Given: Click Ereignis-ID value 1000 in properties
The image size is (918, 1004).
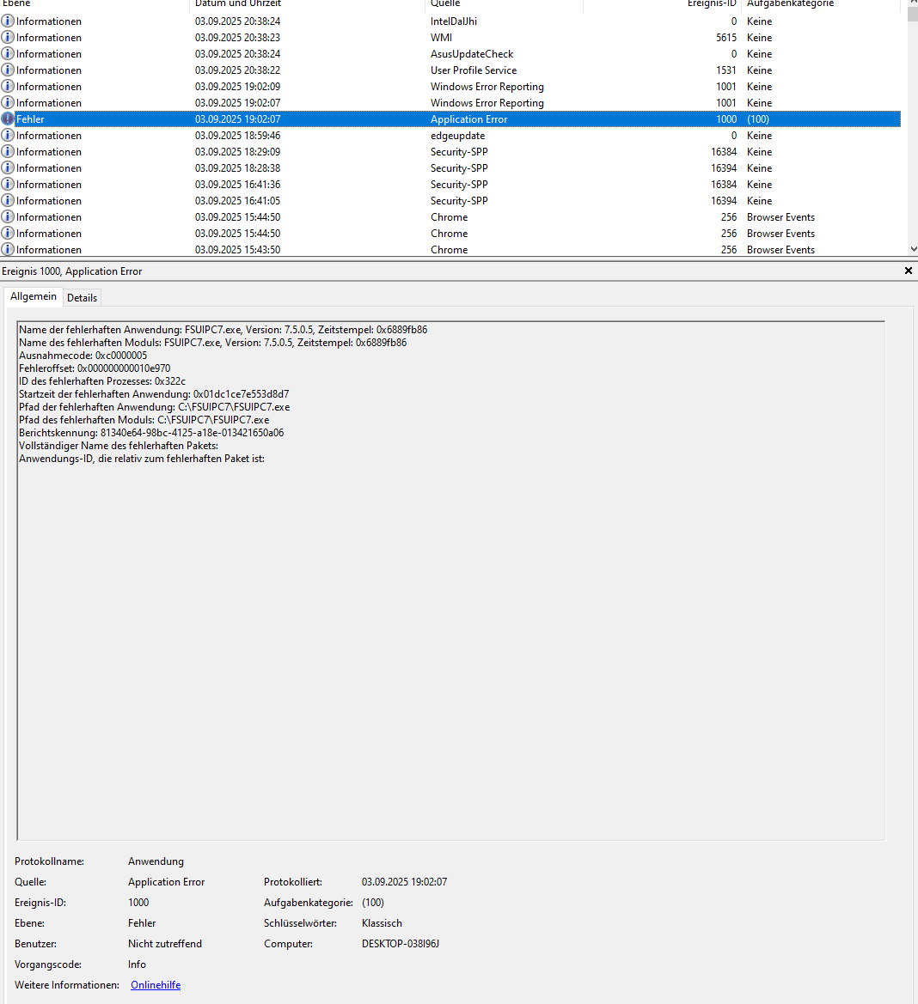Looking at the screenshot, I should (x=138, y=902).
